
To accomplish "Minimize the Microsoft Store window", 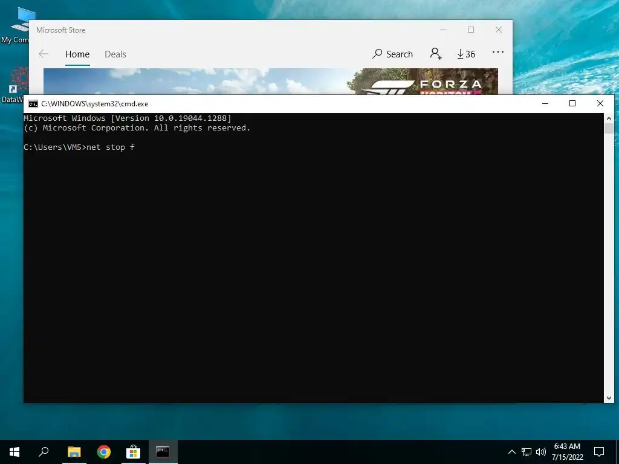I will point(443,30).
